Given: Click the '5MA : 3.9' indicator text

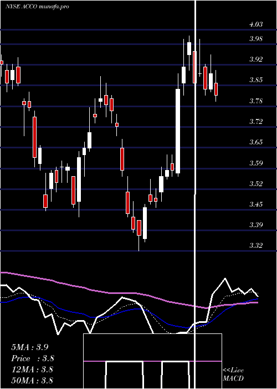Looking at the screenshot, I should pyautogui.click(x=30, y=347).
